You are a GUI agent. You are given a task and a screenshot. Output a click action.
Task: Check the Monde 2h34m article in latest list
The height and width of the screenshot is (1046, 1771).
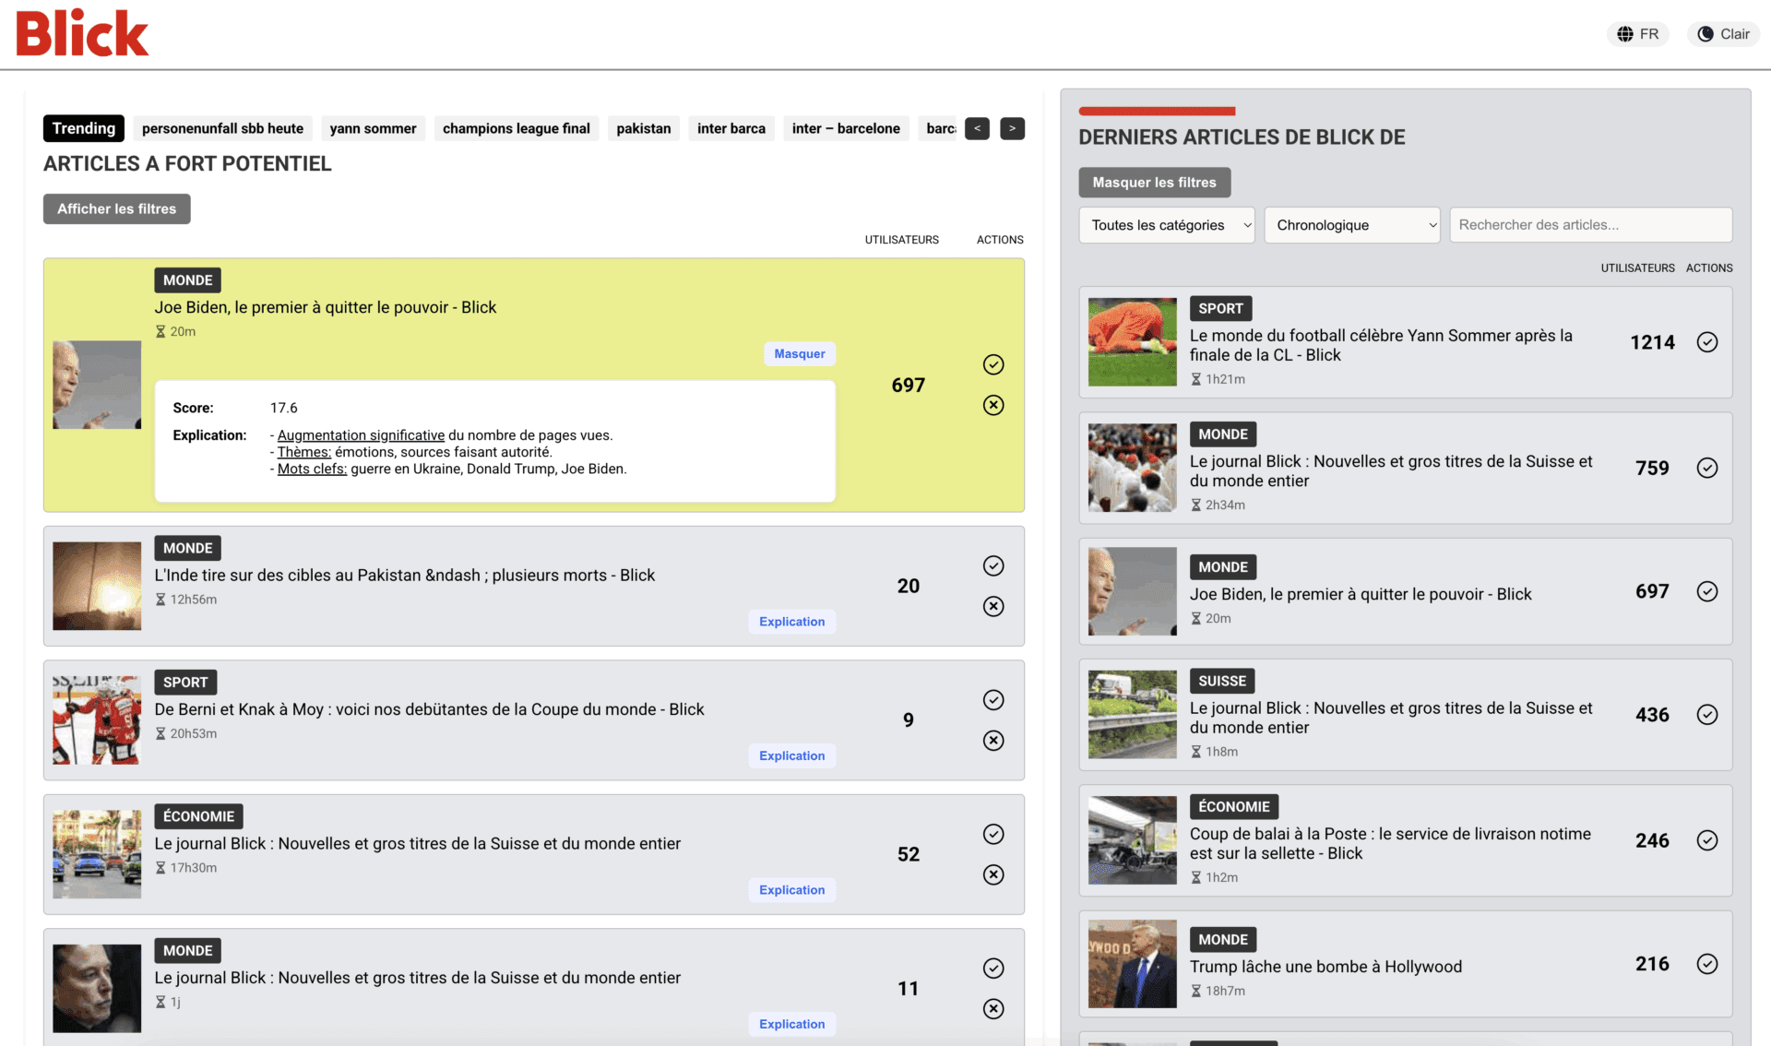point(1707,468)
